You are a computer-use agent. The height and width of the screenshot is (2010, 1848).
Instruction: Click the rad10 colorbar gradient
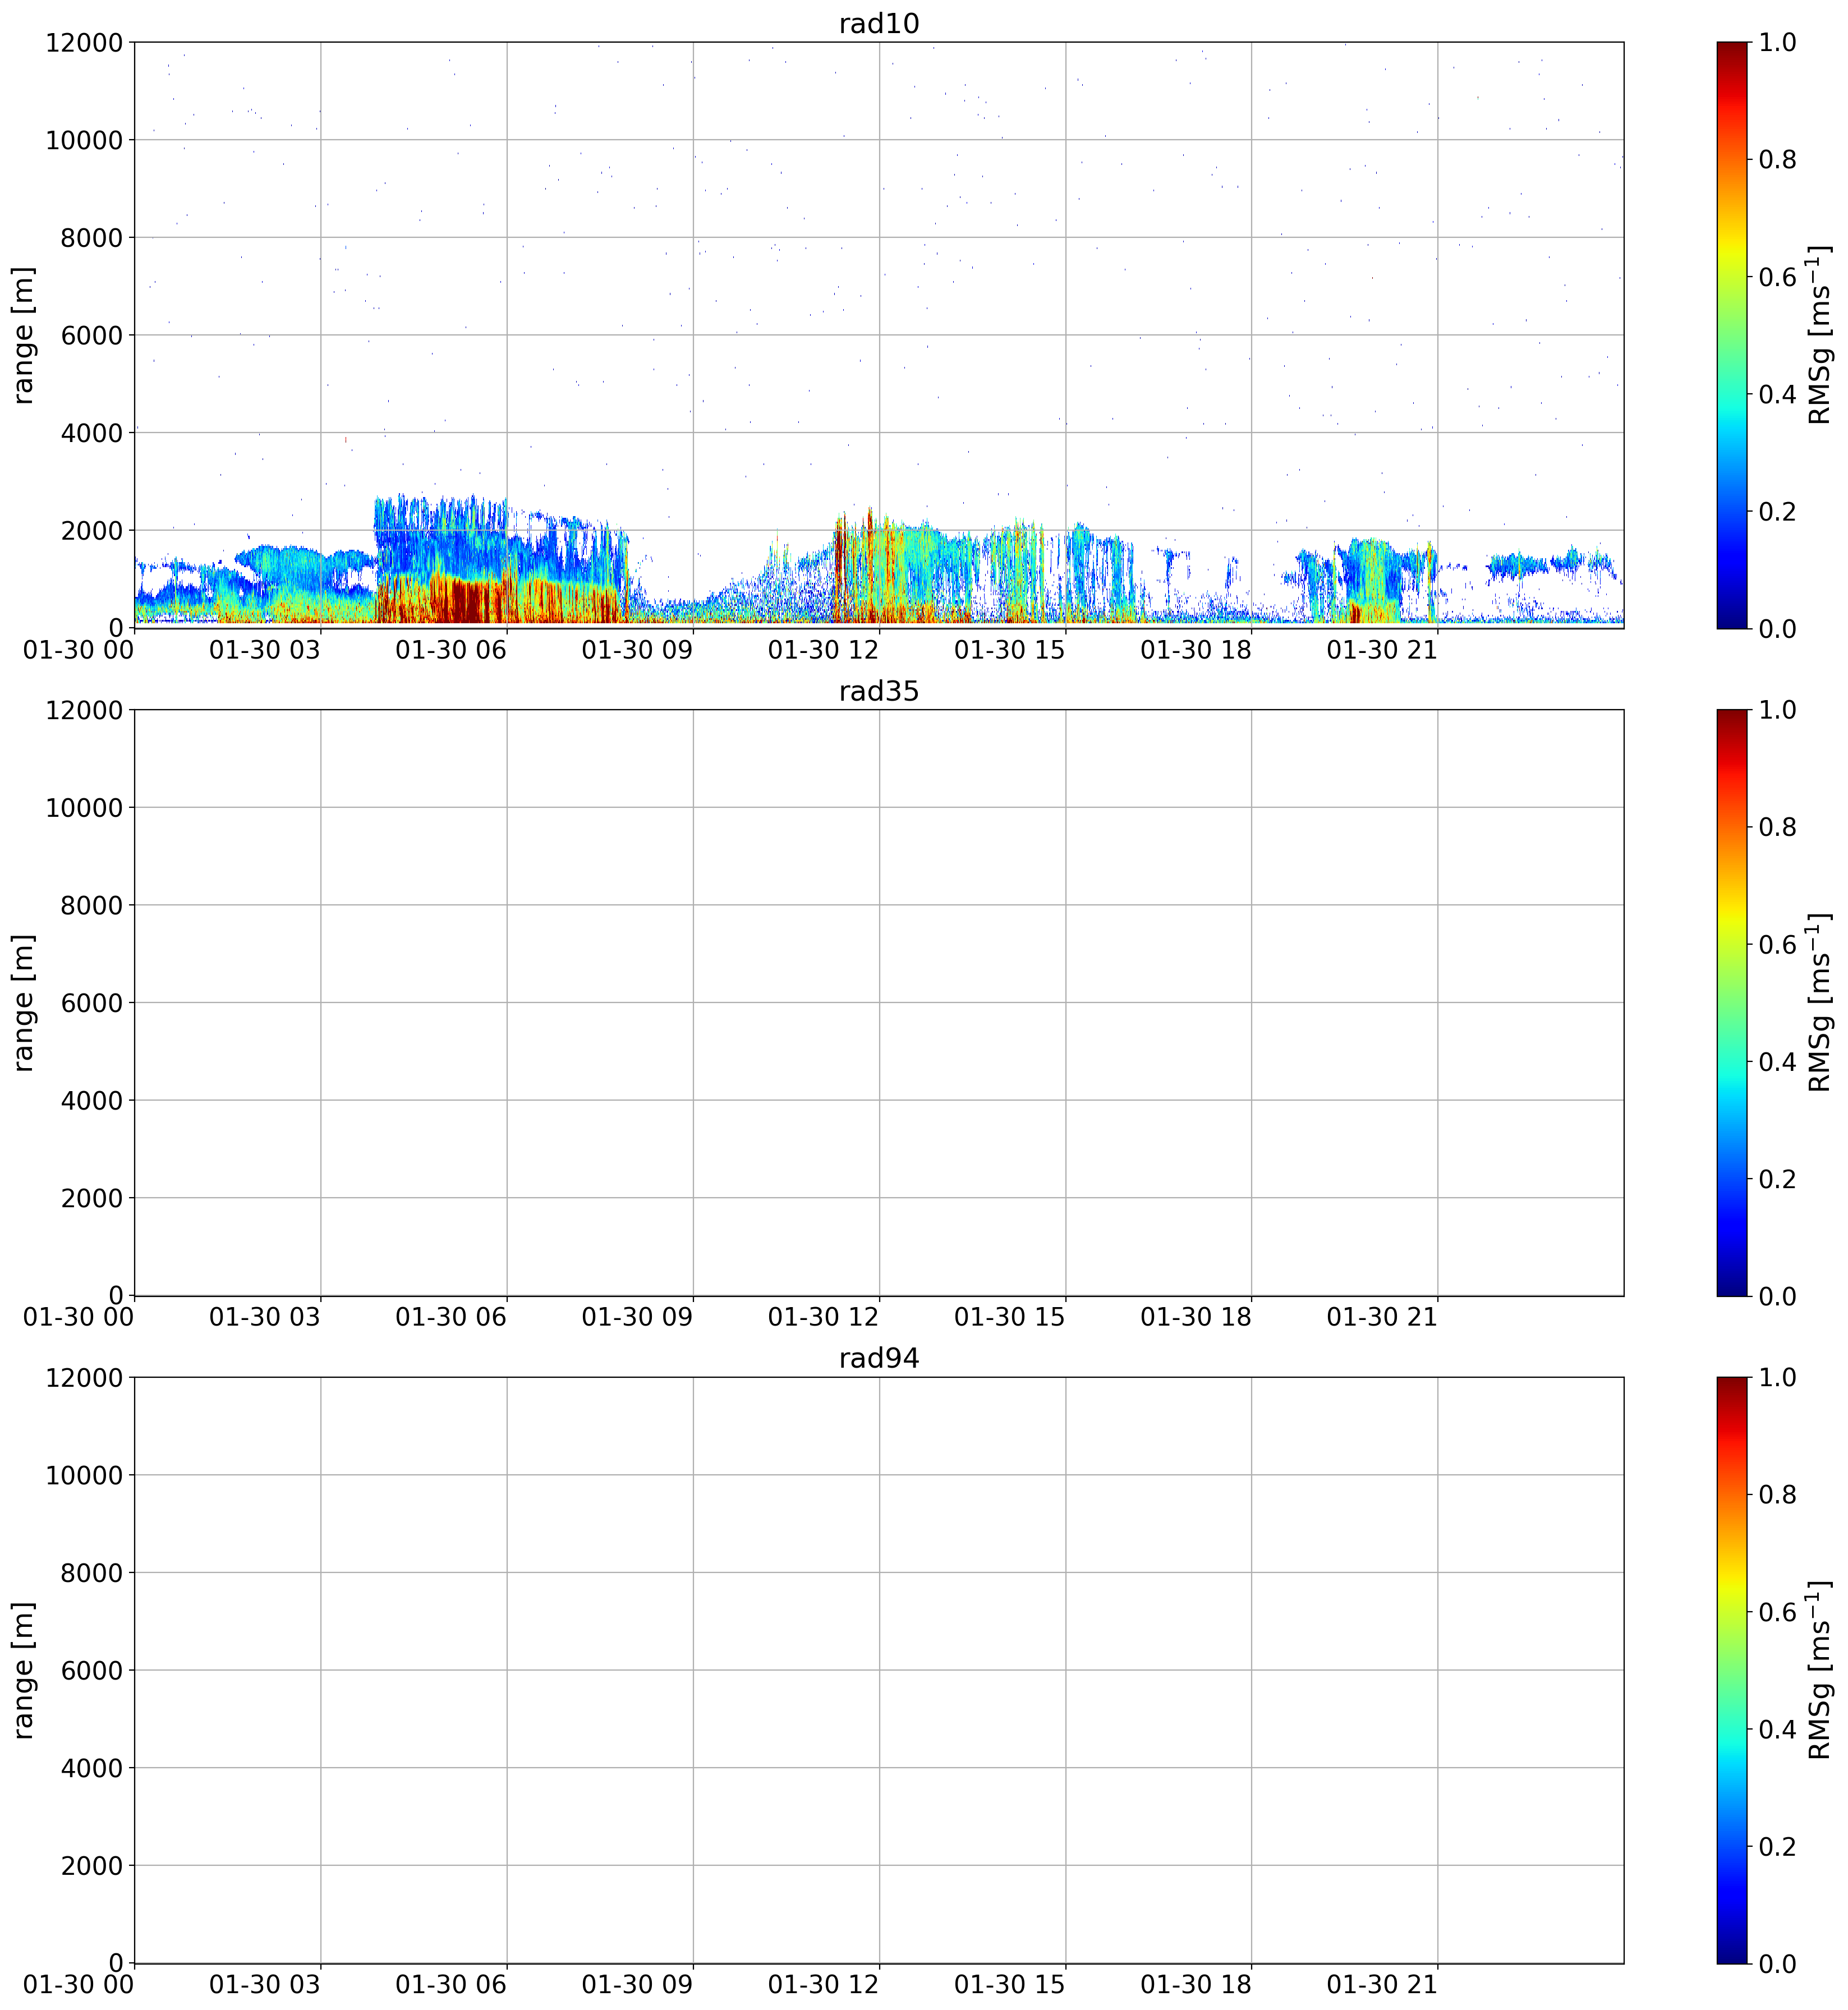coord(1732,335)
